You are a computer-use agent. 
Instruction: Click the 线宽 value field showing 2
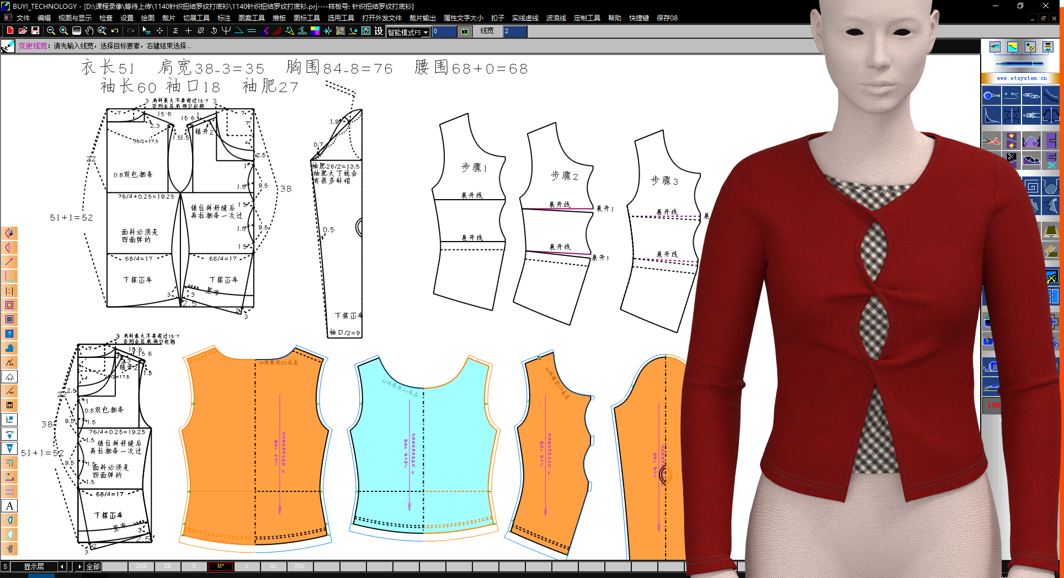click(515, 31)
